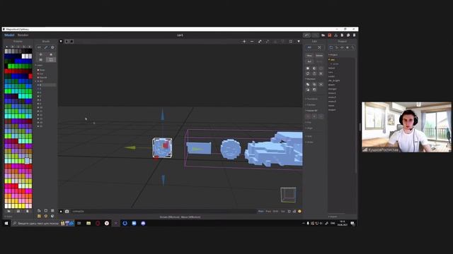Image resolution: width=453 pixels, height=254 pixels.
Task: Expand the Export section at bottom right
Action: (x=333, y=217)
